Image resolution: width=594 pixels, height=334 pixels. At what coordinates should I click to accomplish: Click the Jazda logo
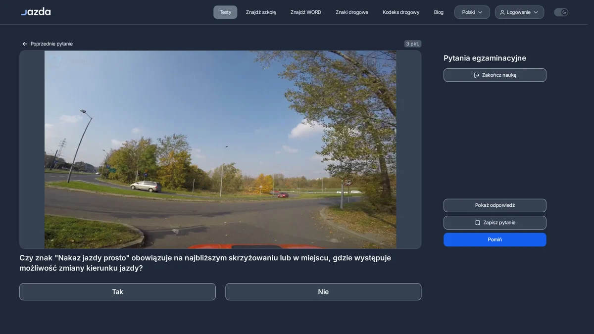click(x=36, y=11)
